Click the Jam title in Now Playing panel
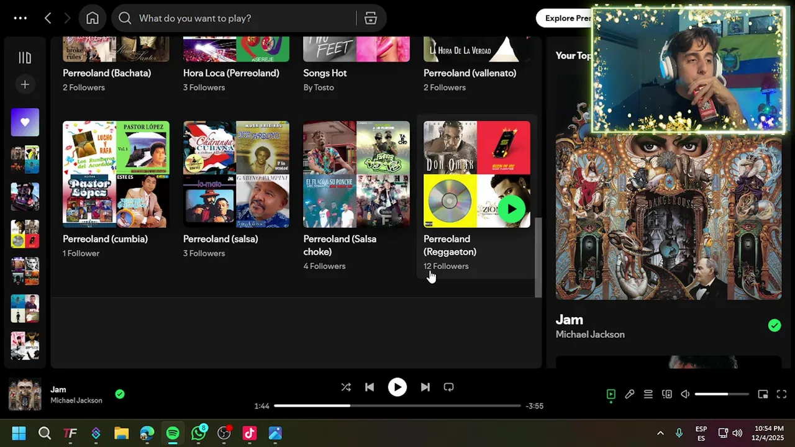 point(570,320)
